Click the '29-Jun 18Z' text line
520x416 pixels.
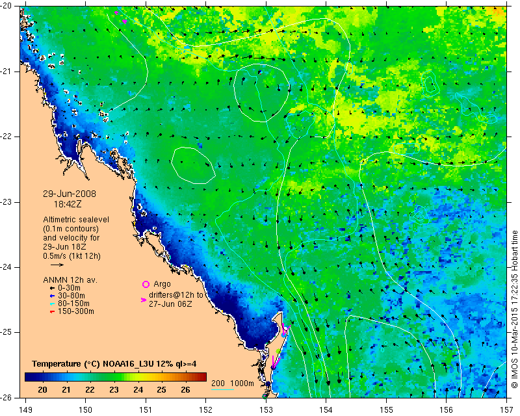click(64, 247)
